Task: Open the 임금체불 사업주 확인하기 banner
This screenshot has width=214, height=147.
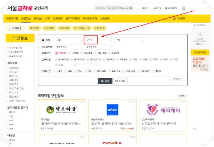Action: [x=200, y=63]
